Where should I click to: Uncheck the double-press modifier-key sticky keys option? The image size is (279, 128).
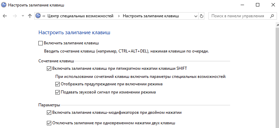click(x=49, y=112)
